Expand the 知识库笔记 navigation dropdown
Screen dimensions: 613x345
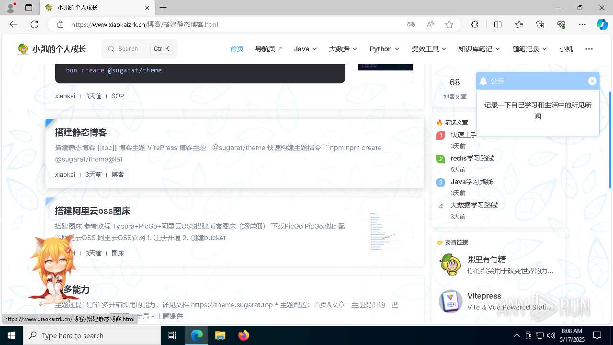click(479, 49)
